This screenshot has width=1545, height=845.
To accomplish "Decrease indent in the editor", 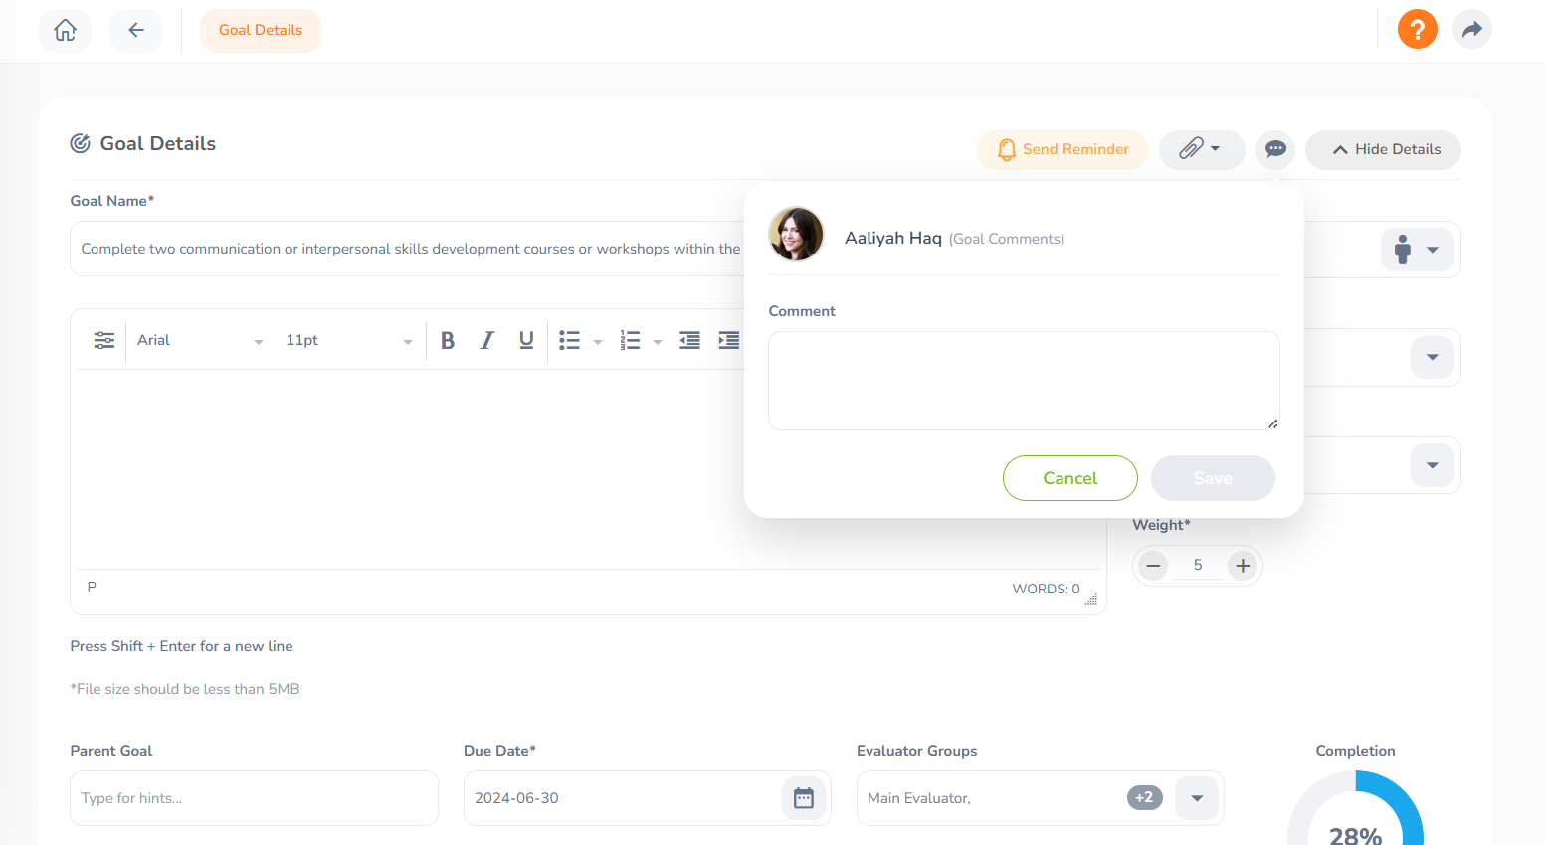I will point(689,340).
